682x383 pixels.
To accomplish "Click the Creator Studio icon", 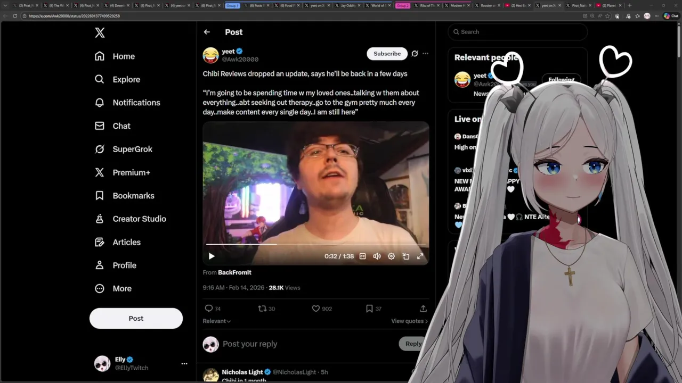I will 100,219.
